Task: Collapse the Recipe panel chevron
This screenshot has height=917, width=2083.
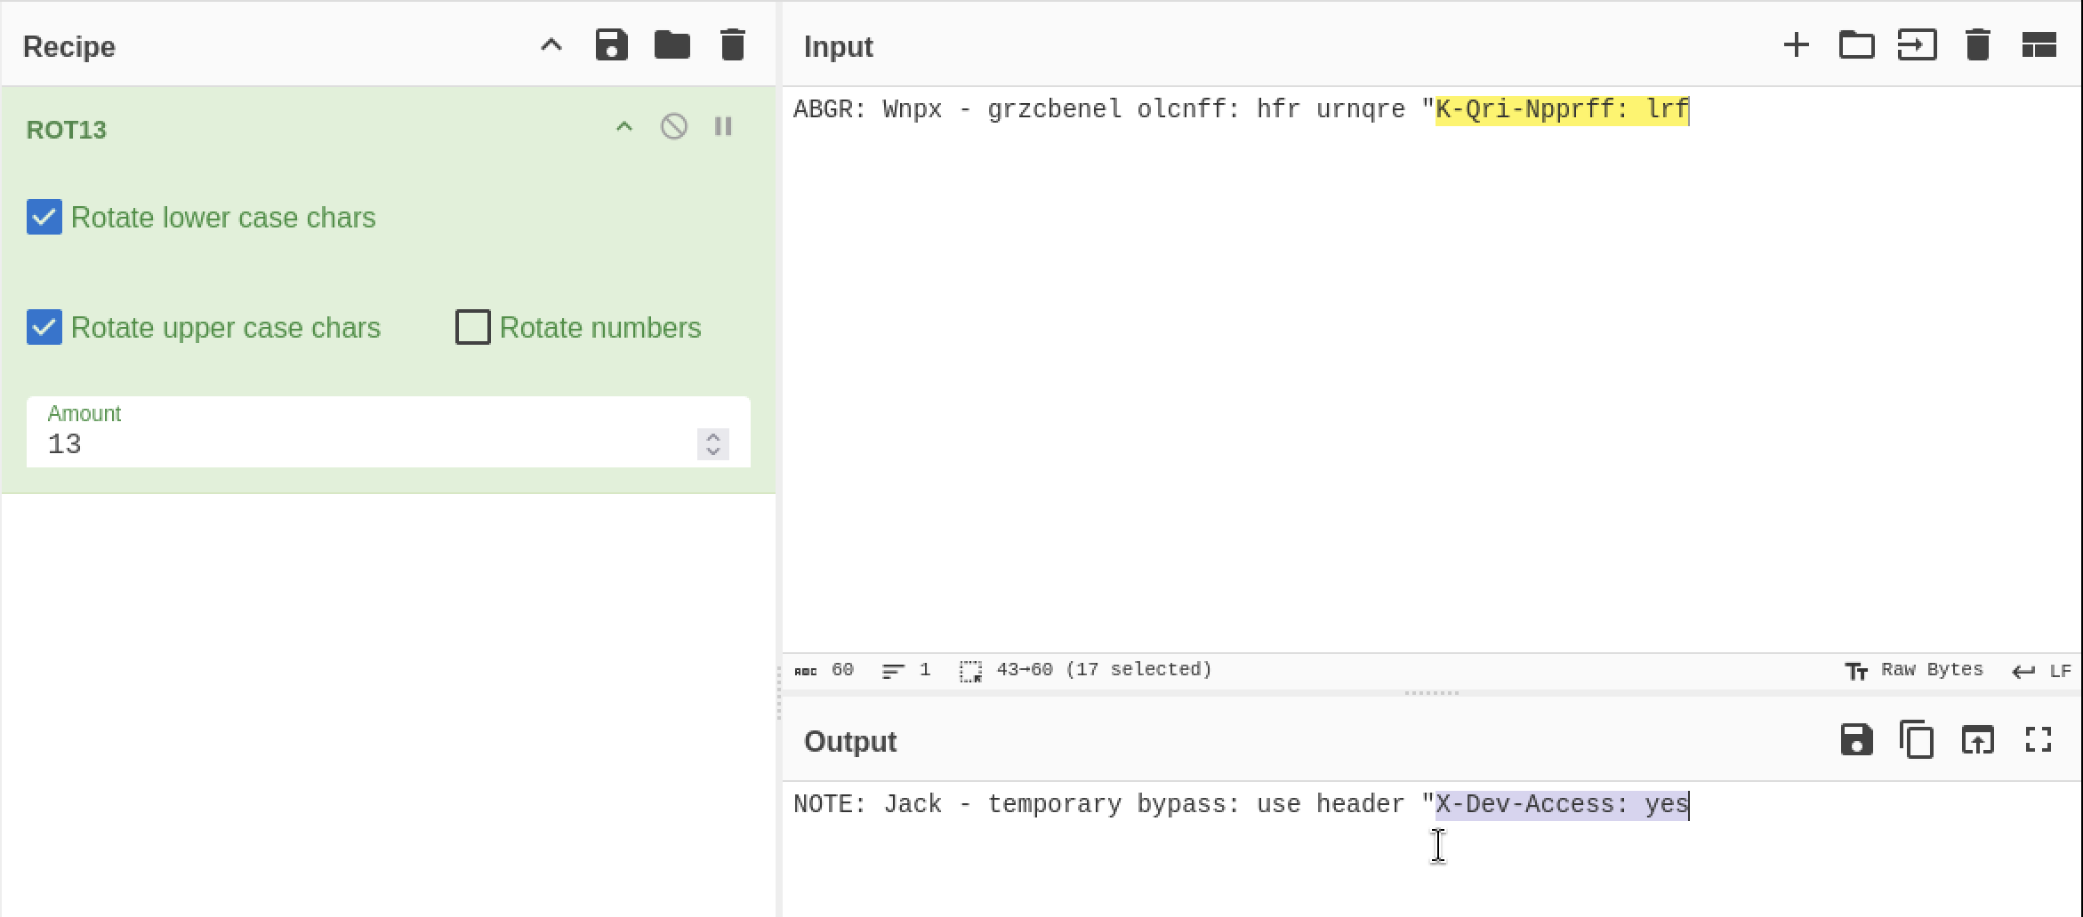Action: (x=551, y=45)
